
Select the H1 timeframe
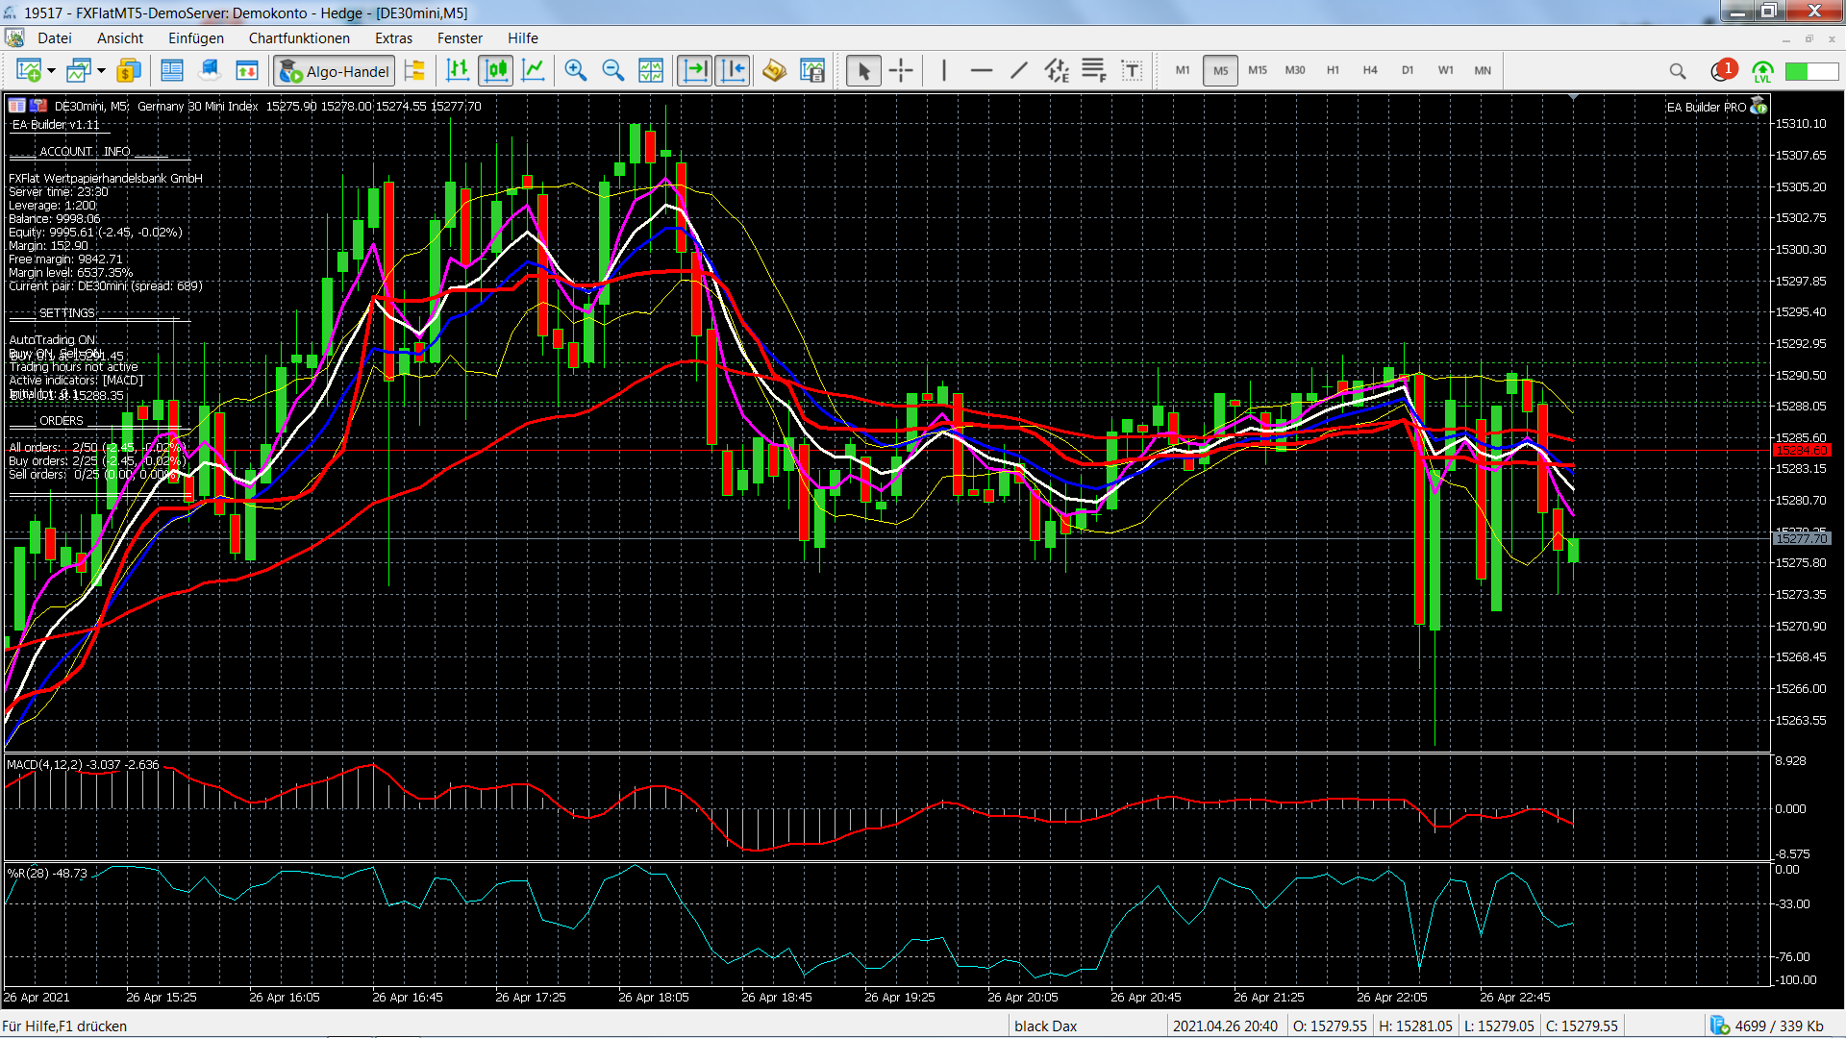click(x=1333, y=70)
